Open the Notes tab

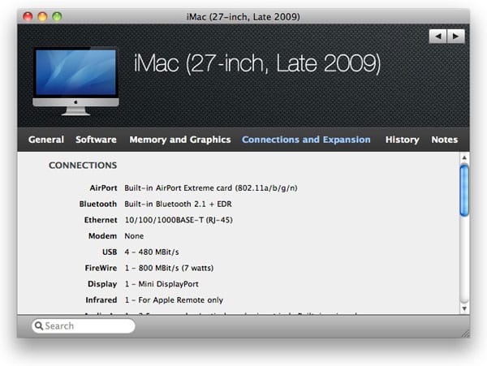(x=444, y=140)
